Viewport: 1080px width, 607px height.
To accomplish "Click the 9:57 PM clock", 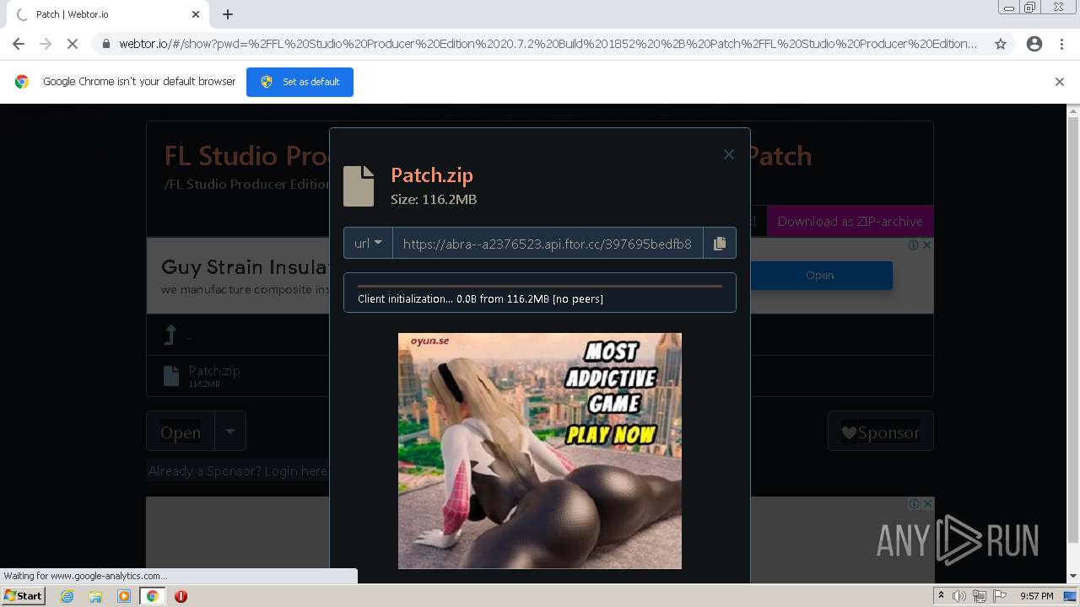I will coord(1037,596).
